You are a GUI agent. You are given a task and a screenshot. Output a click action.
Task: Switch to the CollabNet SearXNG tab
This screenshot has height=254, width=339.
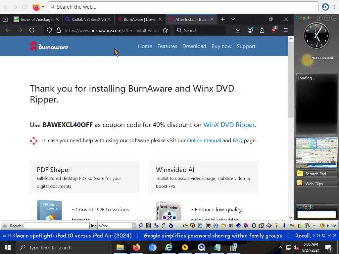click(89, 20)
